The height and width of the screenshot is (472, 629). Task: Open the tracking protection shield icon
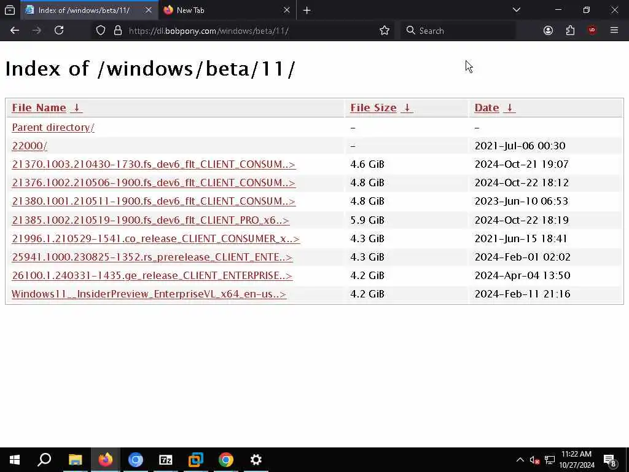tap(101, 31)
